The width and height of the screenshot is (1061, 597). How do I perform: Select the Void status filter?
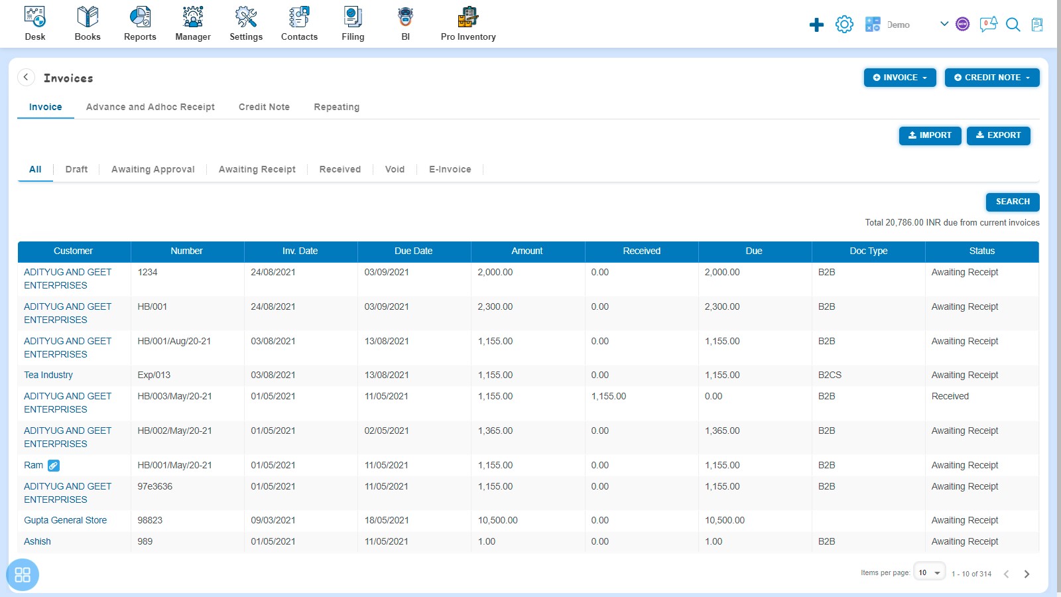pyautogui.click(x=395, y=169)
